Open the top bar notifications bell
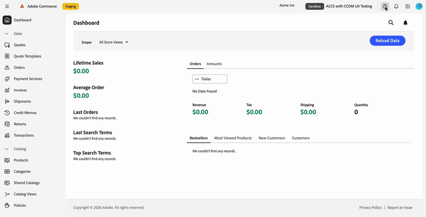426x217 pixels. [x=396, y=6]
